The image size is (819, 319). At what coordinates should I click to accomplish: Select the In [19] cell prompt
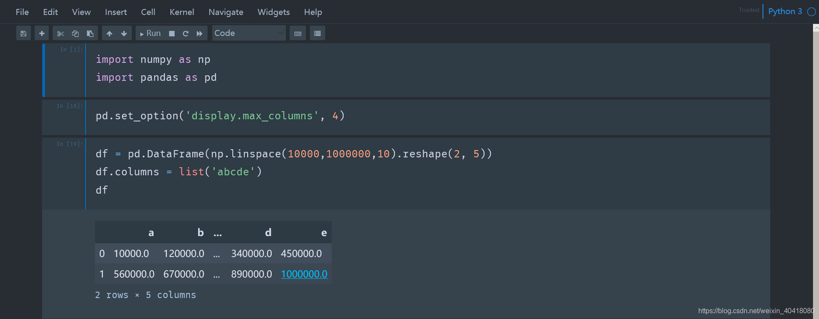[69, 144]
